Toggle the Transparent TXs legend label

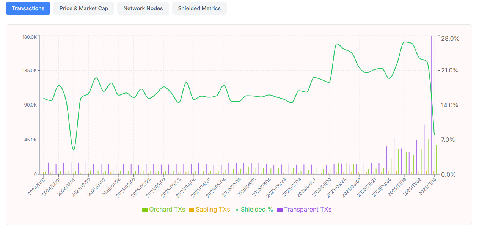pyautogui.click(x=308, y=210)
